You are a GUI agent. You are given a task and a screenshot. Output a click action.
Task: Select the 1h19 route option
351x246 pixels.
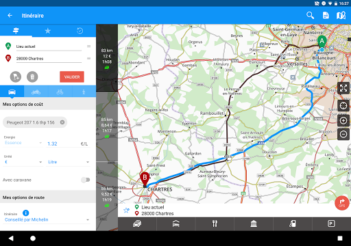tap(107, 196)
